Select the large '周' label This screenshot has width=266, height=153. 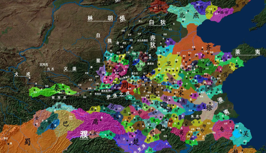pos(125,86)
